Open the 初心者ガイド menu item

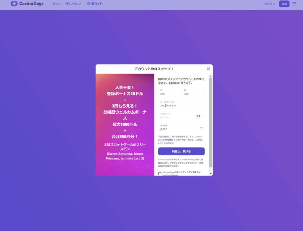coord(94,4)
